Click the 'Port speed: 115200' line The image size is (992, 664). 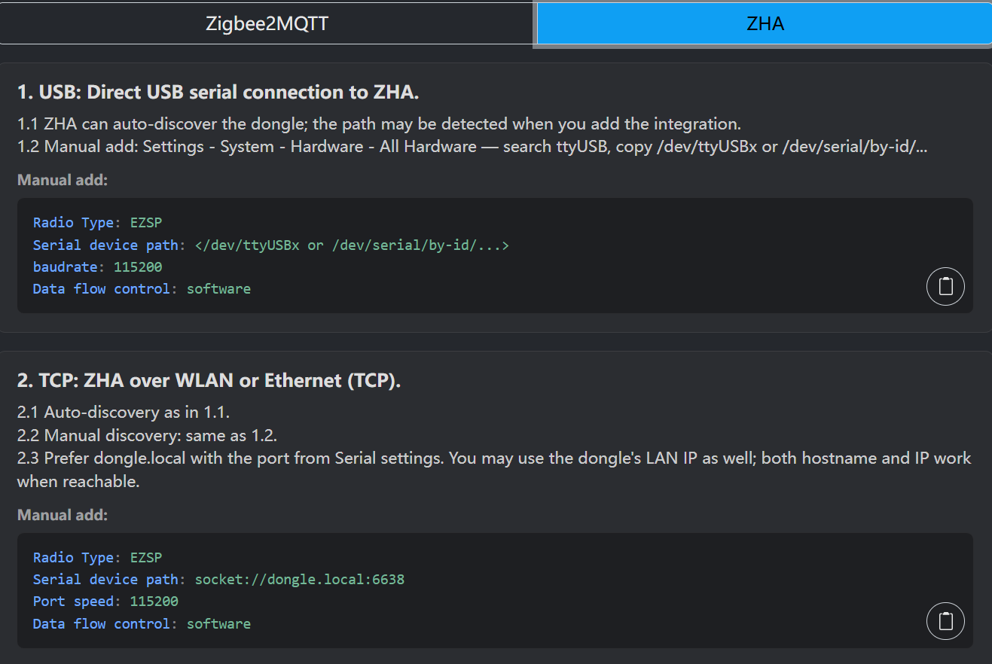pyautogui.click(x=105, y=602)
